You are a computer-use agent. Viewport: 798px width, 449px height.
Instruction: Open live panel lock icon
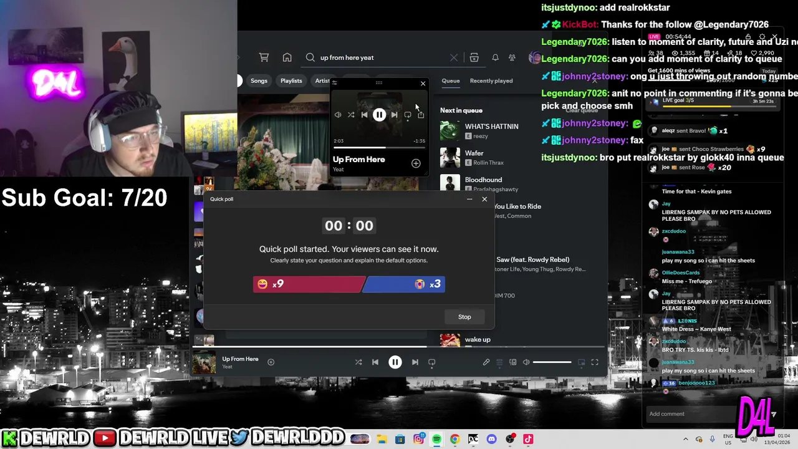(747, 37)
